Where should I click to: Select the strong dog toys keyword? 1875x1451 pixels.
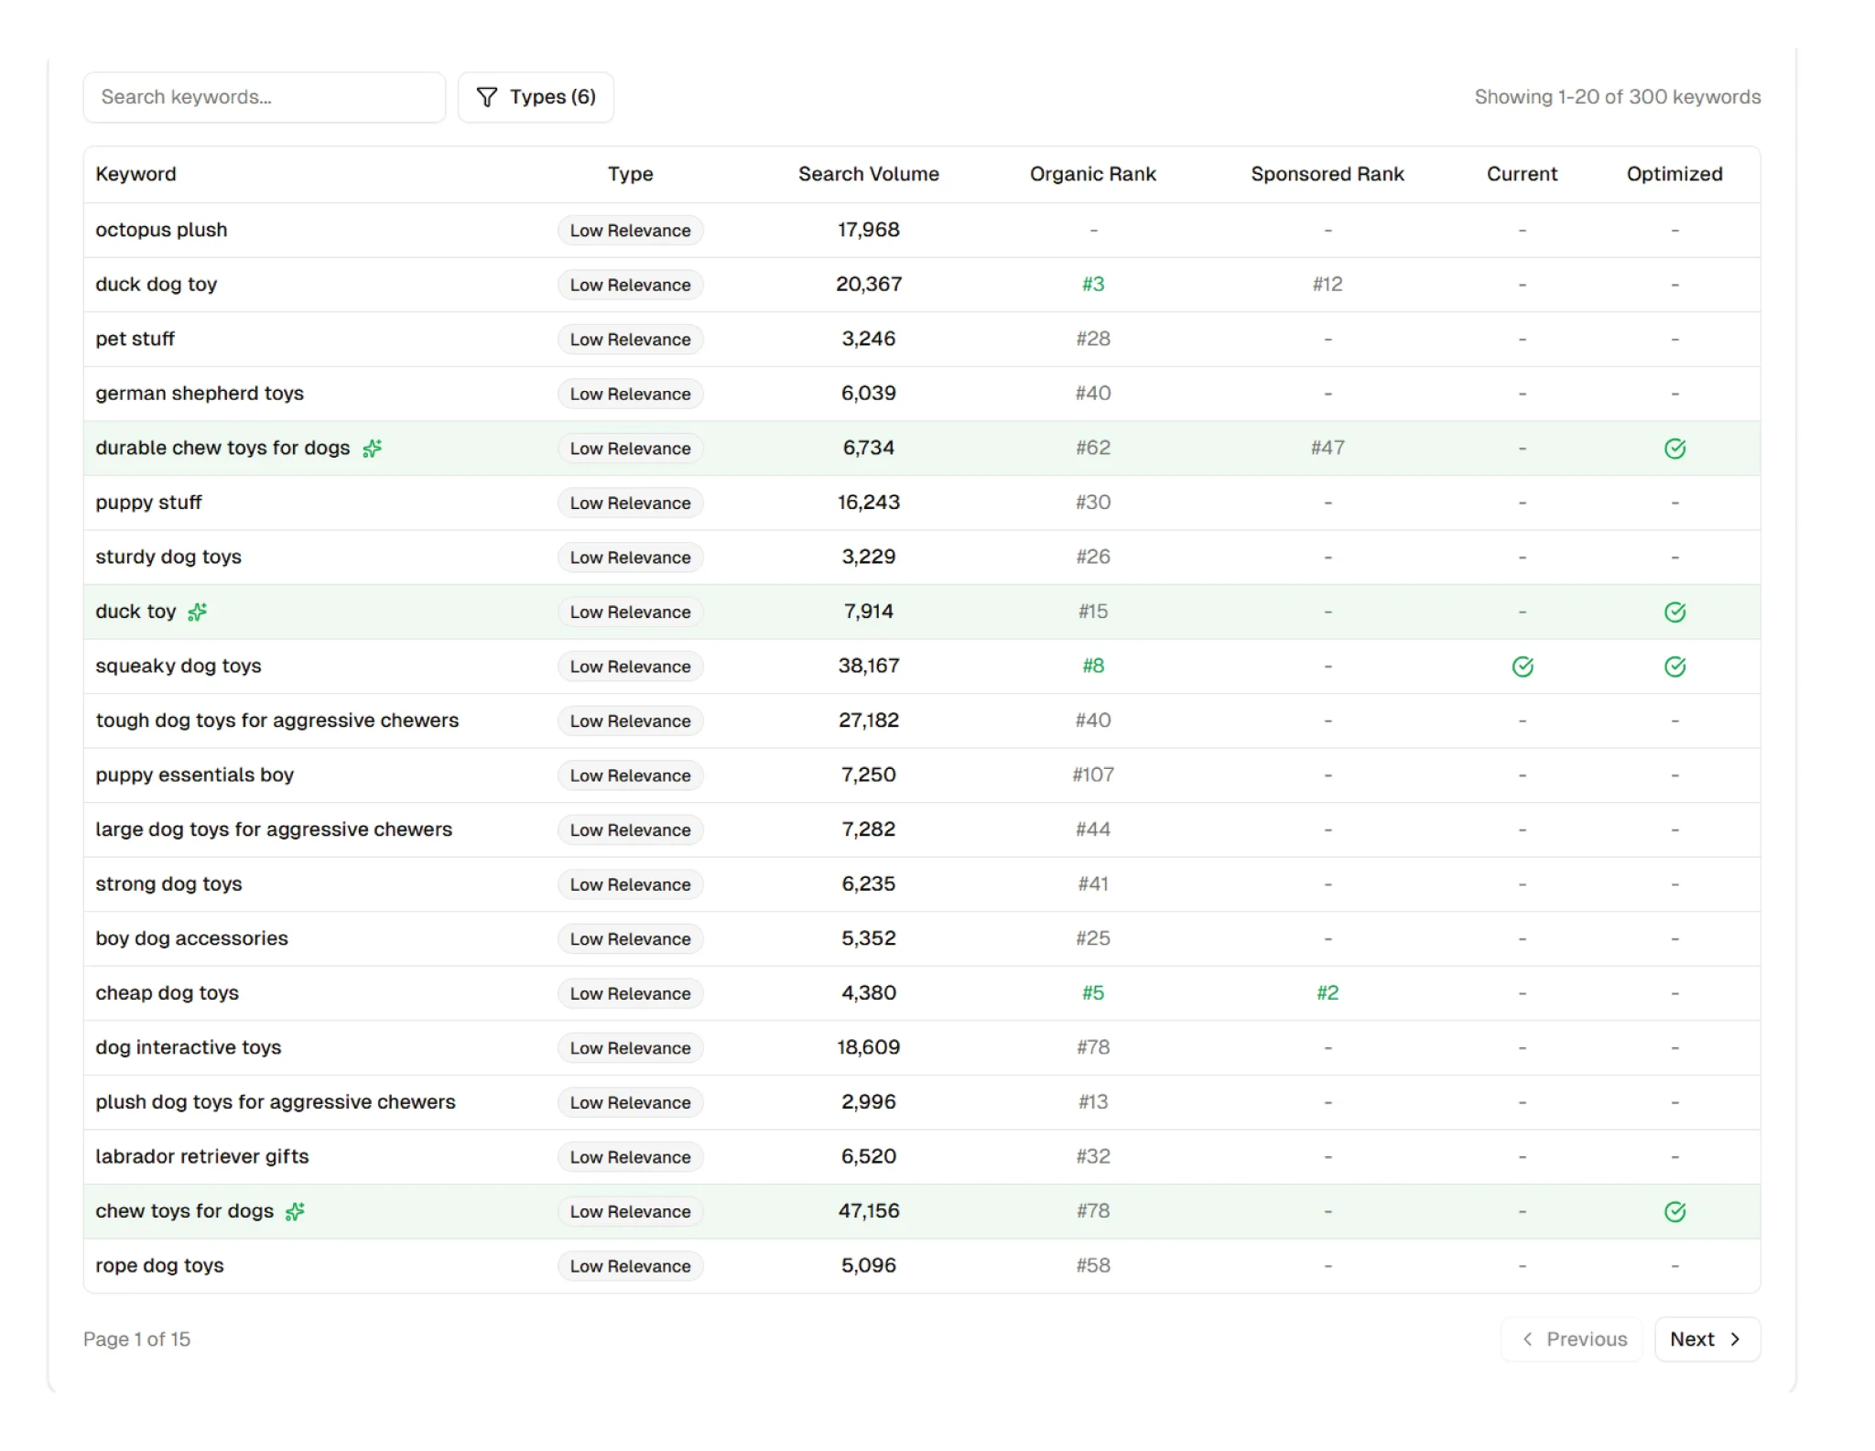(168, 883)
